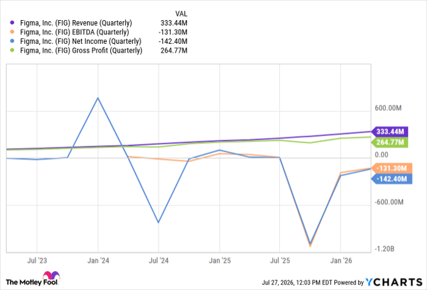Click the VAL column header
This screenshot has width=427, height=290.
pyautogui.click(x=181, y=13)
